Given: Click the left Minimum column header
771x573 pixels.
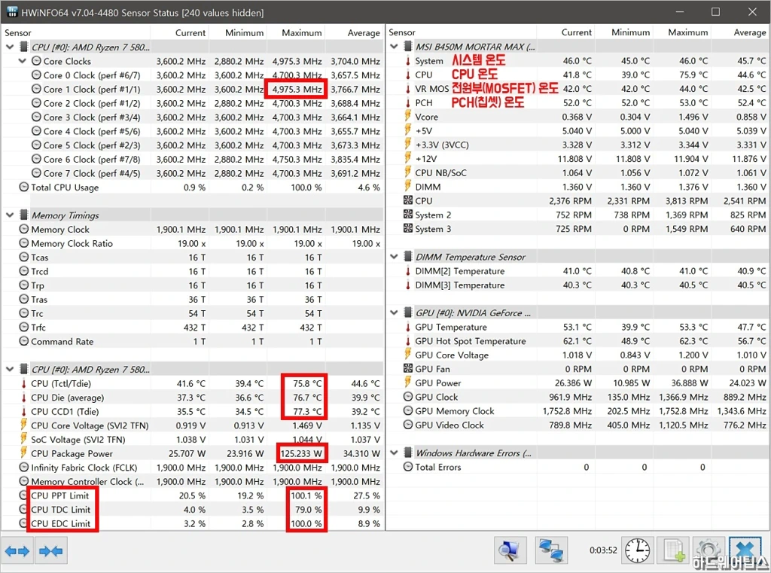Looking at the screenshot, I should 238,33.
